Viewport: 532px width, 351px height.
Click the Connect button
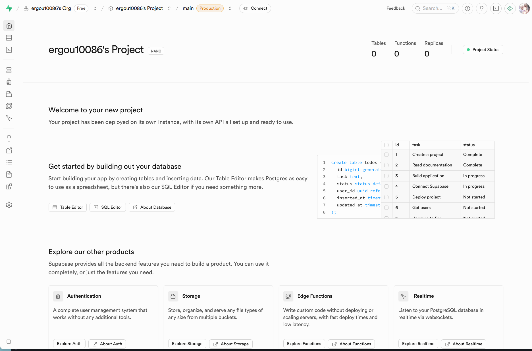click(x=255, y=9)
